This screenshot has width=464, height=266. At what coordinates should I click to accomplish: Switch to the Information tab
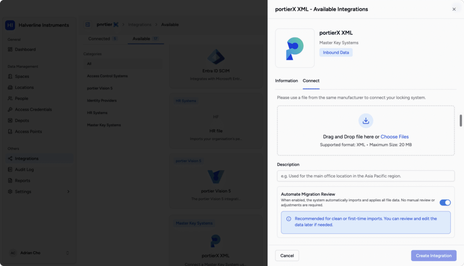[x=286, y=81]
